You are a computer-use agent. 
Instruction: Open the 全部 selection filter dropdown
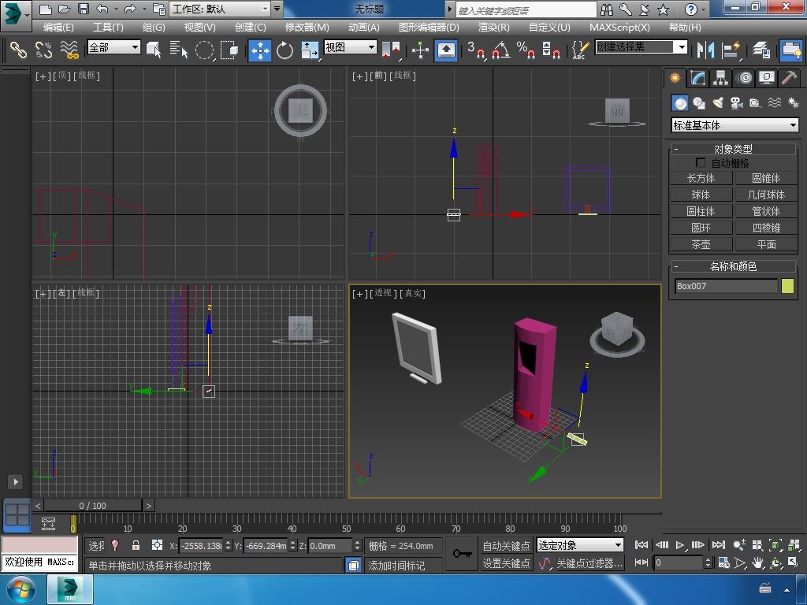coord(113,47)
